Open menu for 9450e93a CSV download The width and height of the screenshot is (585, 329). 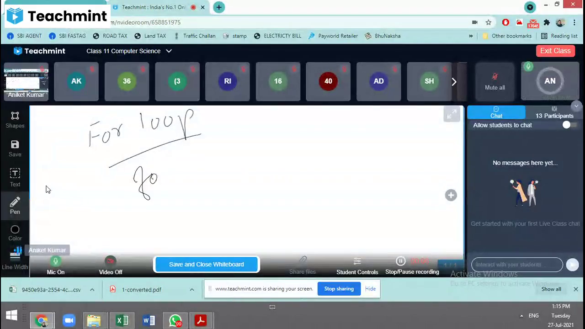tap(92, 290)
